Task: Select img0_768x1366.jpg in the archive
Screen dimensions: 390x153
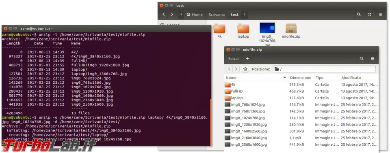Action: pyautogui.click(x=301, y=111)
